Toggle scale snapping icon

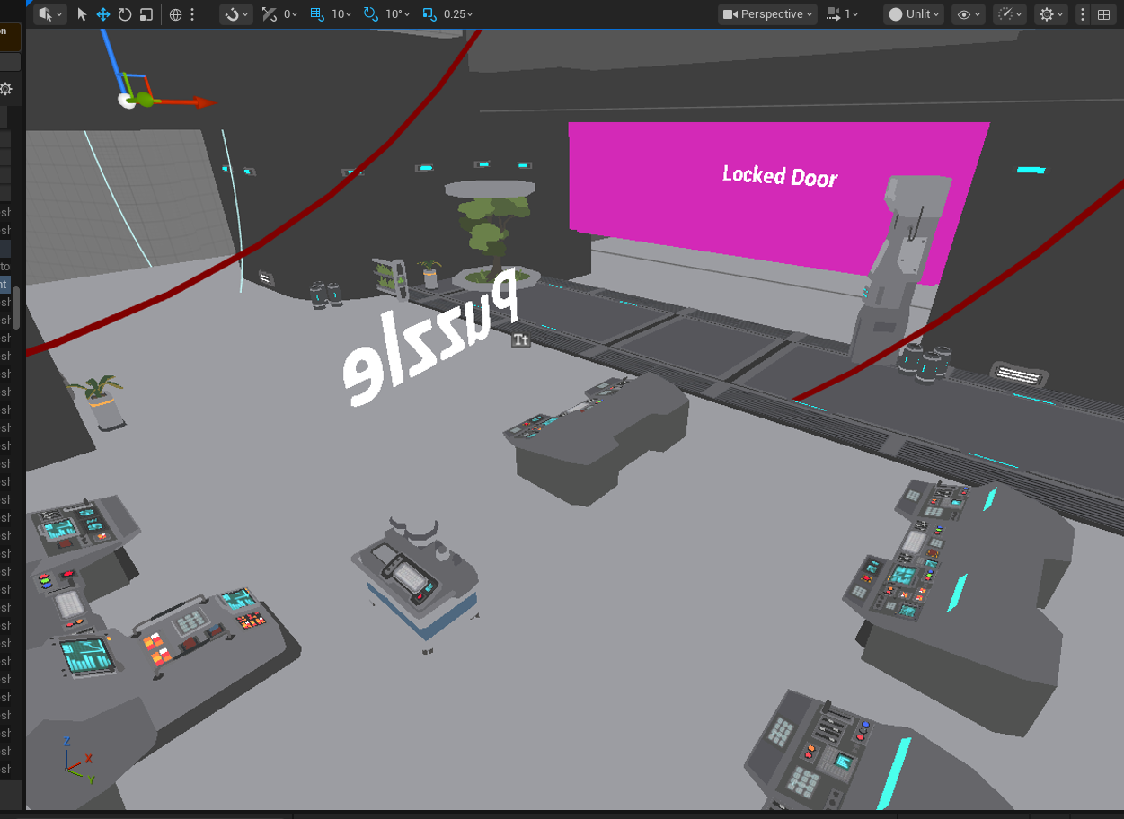tap(429, 14)
